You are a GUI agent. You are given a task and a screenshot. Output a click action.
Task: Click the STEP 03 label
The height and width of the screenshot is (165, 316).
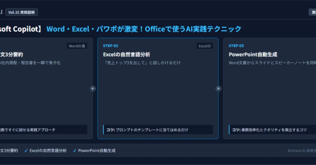coord(236,46)
